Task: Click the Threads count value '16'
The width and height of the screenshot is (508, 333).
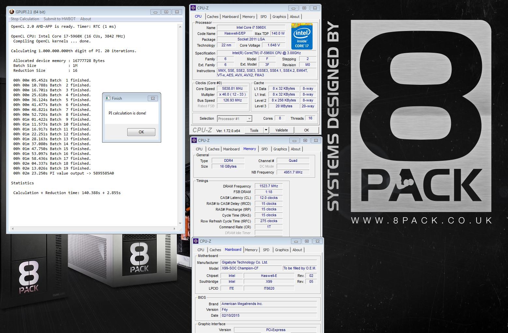Action: 310,118
